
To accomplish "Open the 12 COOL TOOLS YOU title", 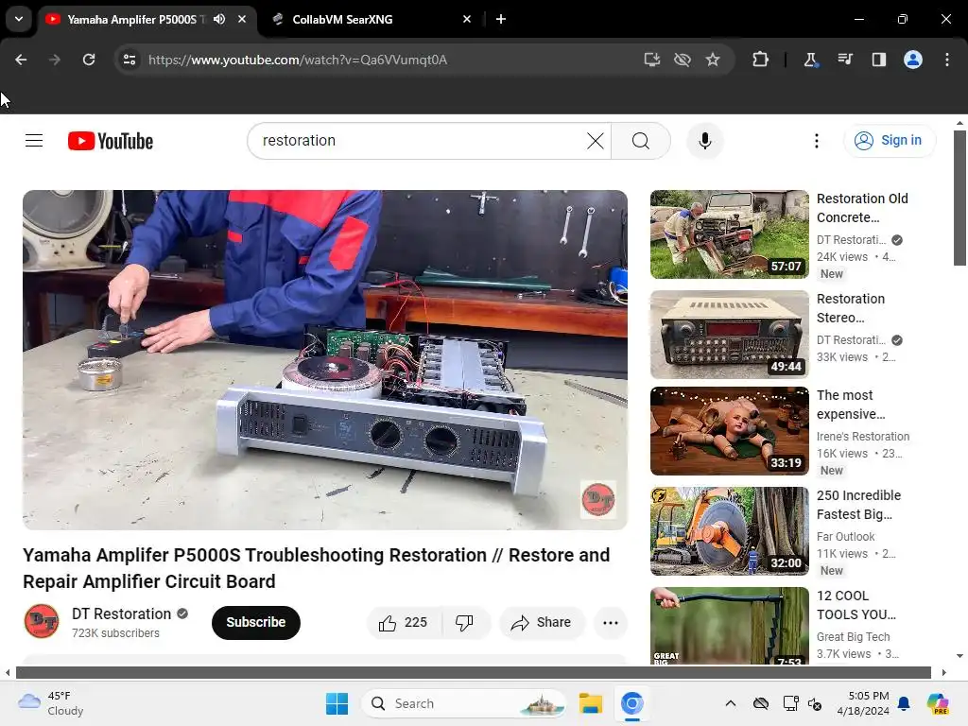I will click(x=856, y=605).
